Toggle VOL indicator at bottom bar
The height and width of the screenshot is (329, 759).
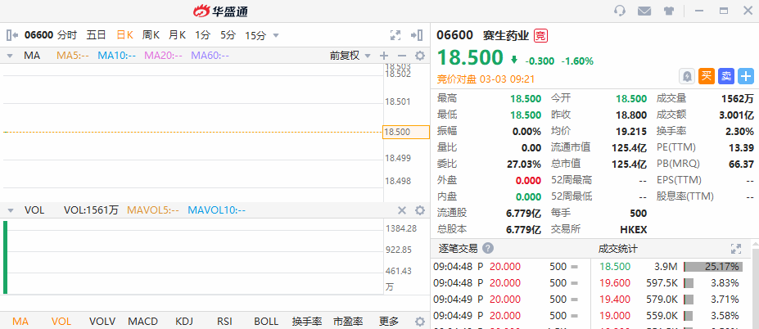[61, 322]
